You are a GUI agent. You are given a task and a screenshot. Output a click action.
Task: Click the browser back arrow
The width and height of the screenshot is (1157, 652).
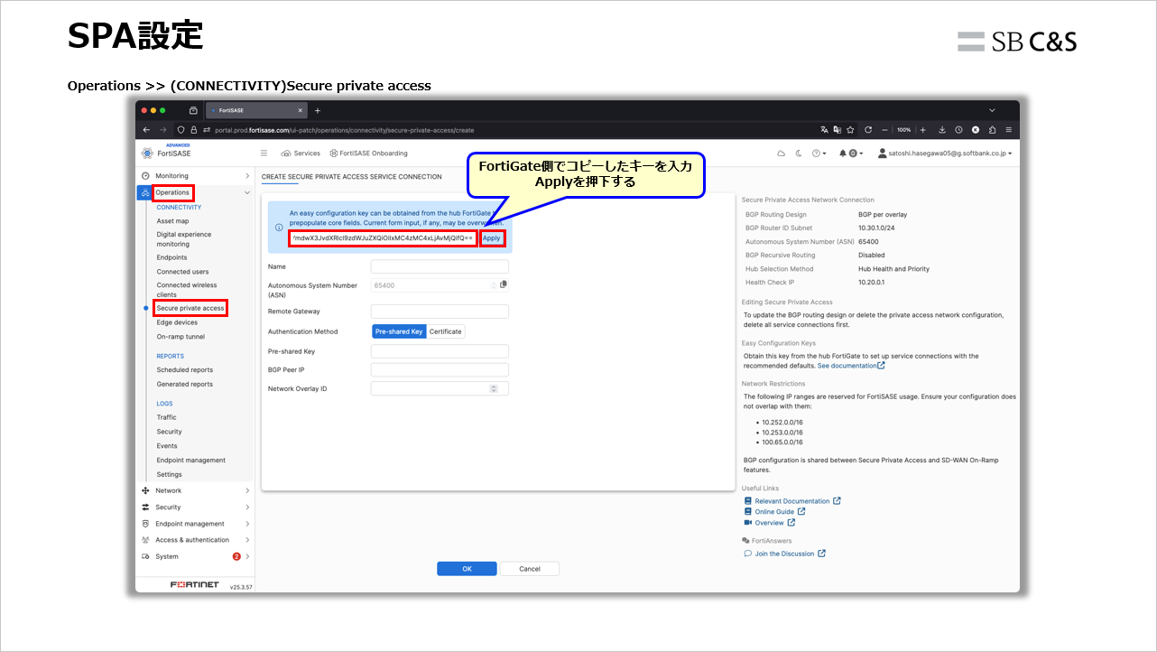tap(148, 130)
